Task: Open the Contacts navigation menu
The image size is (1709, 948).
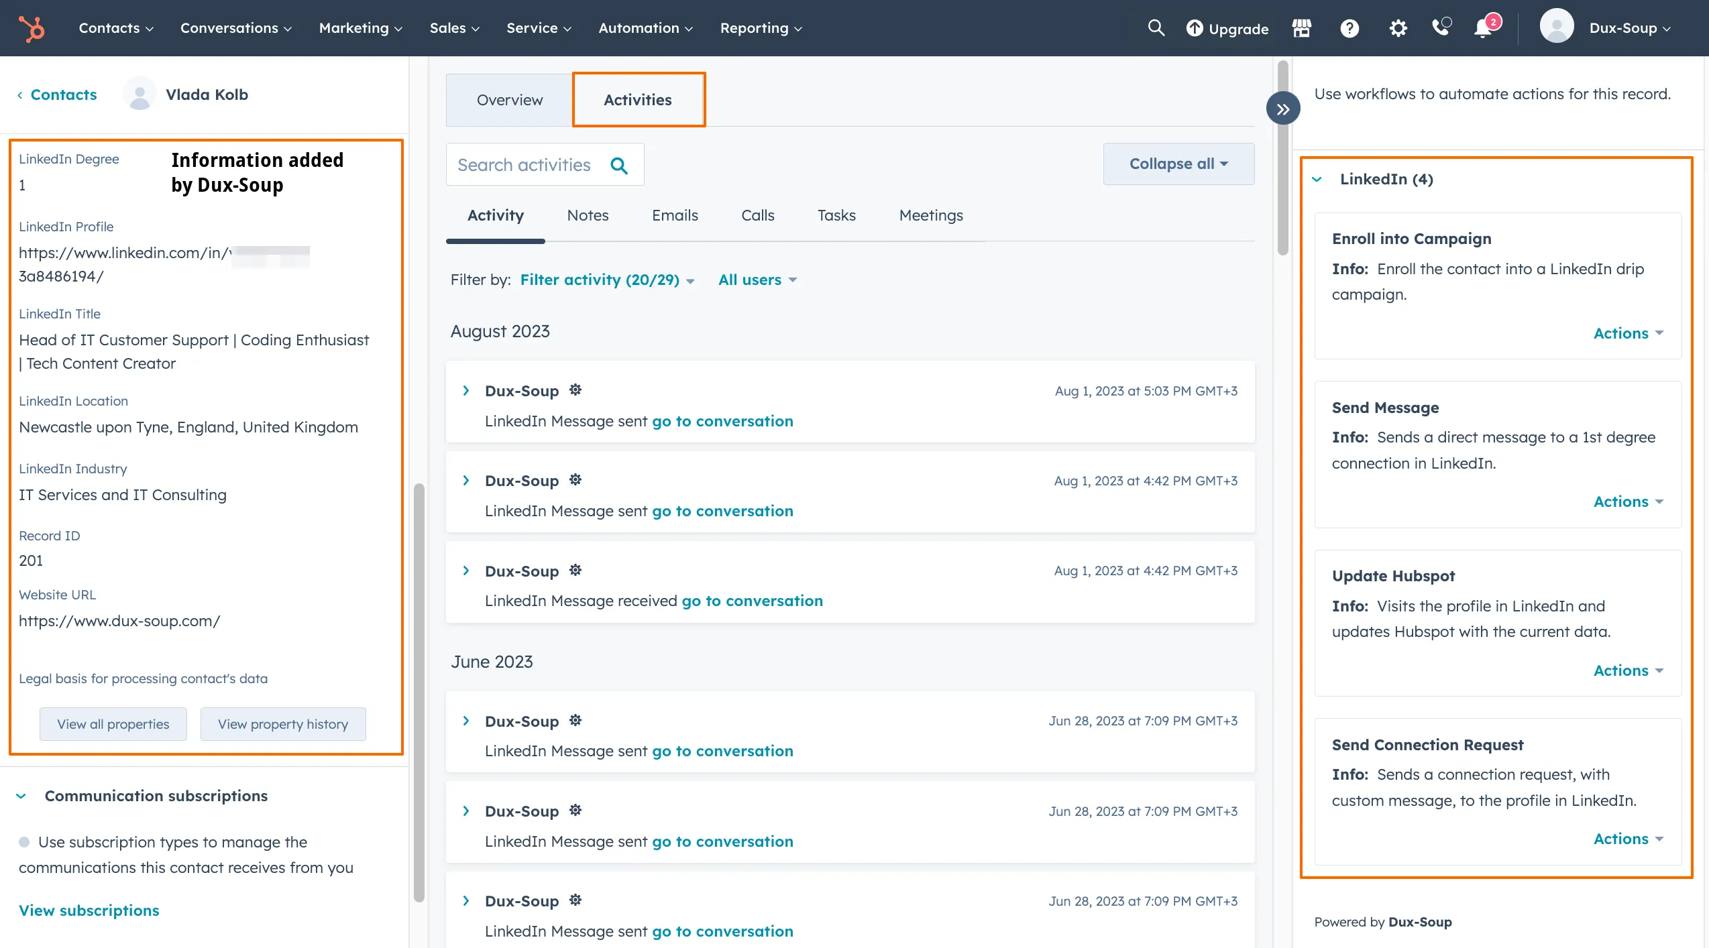Action: pyautogui.click(x=116, y=28)
